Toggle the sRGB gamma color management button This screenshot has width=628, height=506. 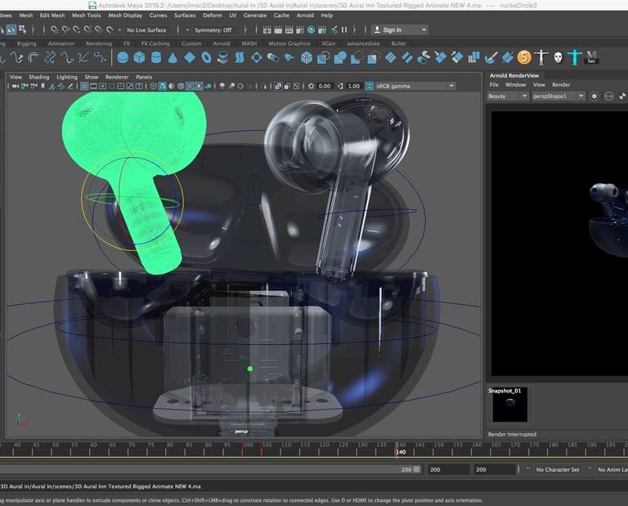(x=370, y=86)
